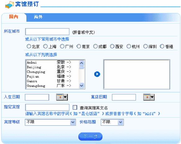
Task: Click the 下一步 button
Action: click(90, 137)
